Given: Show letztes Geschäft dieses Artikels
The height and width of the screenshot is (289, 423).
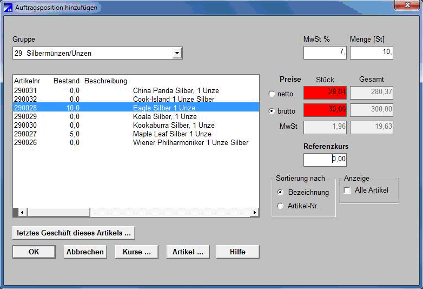Looking at the screenshot, I should (x=74, y=233).
